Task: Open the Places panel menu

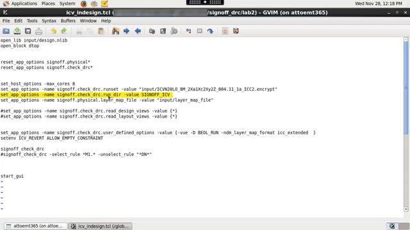Action: click(48, 4)
